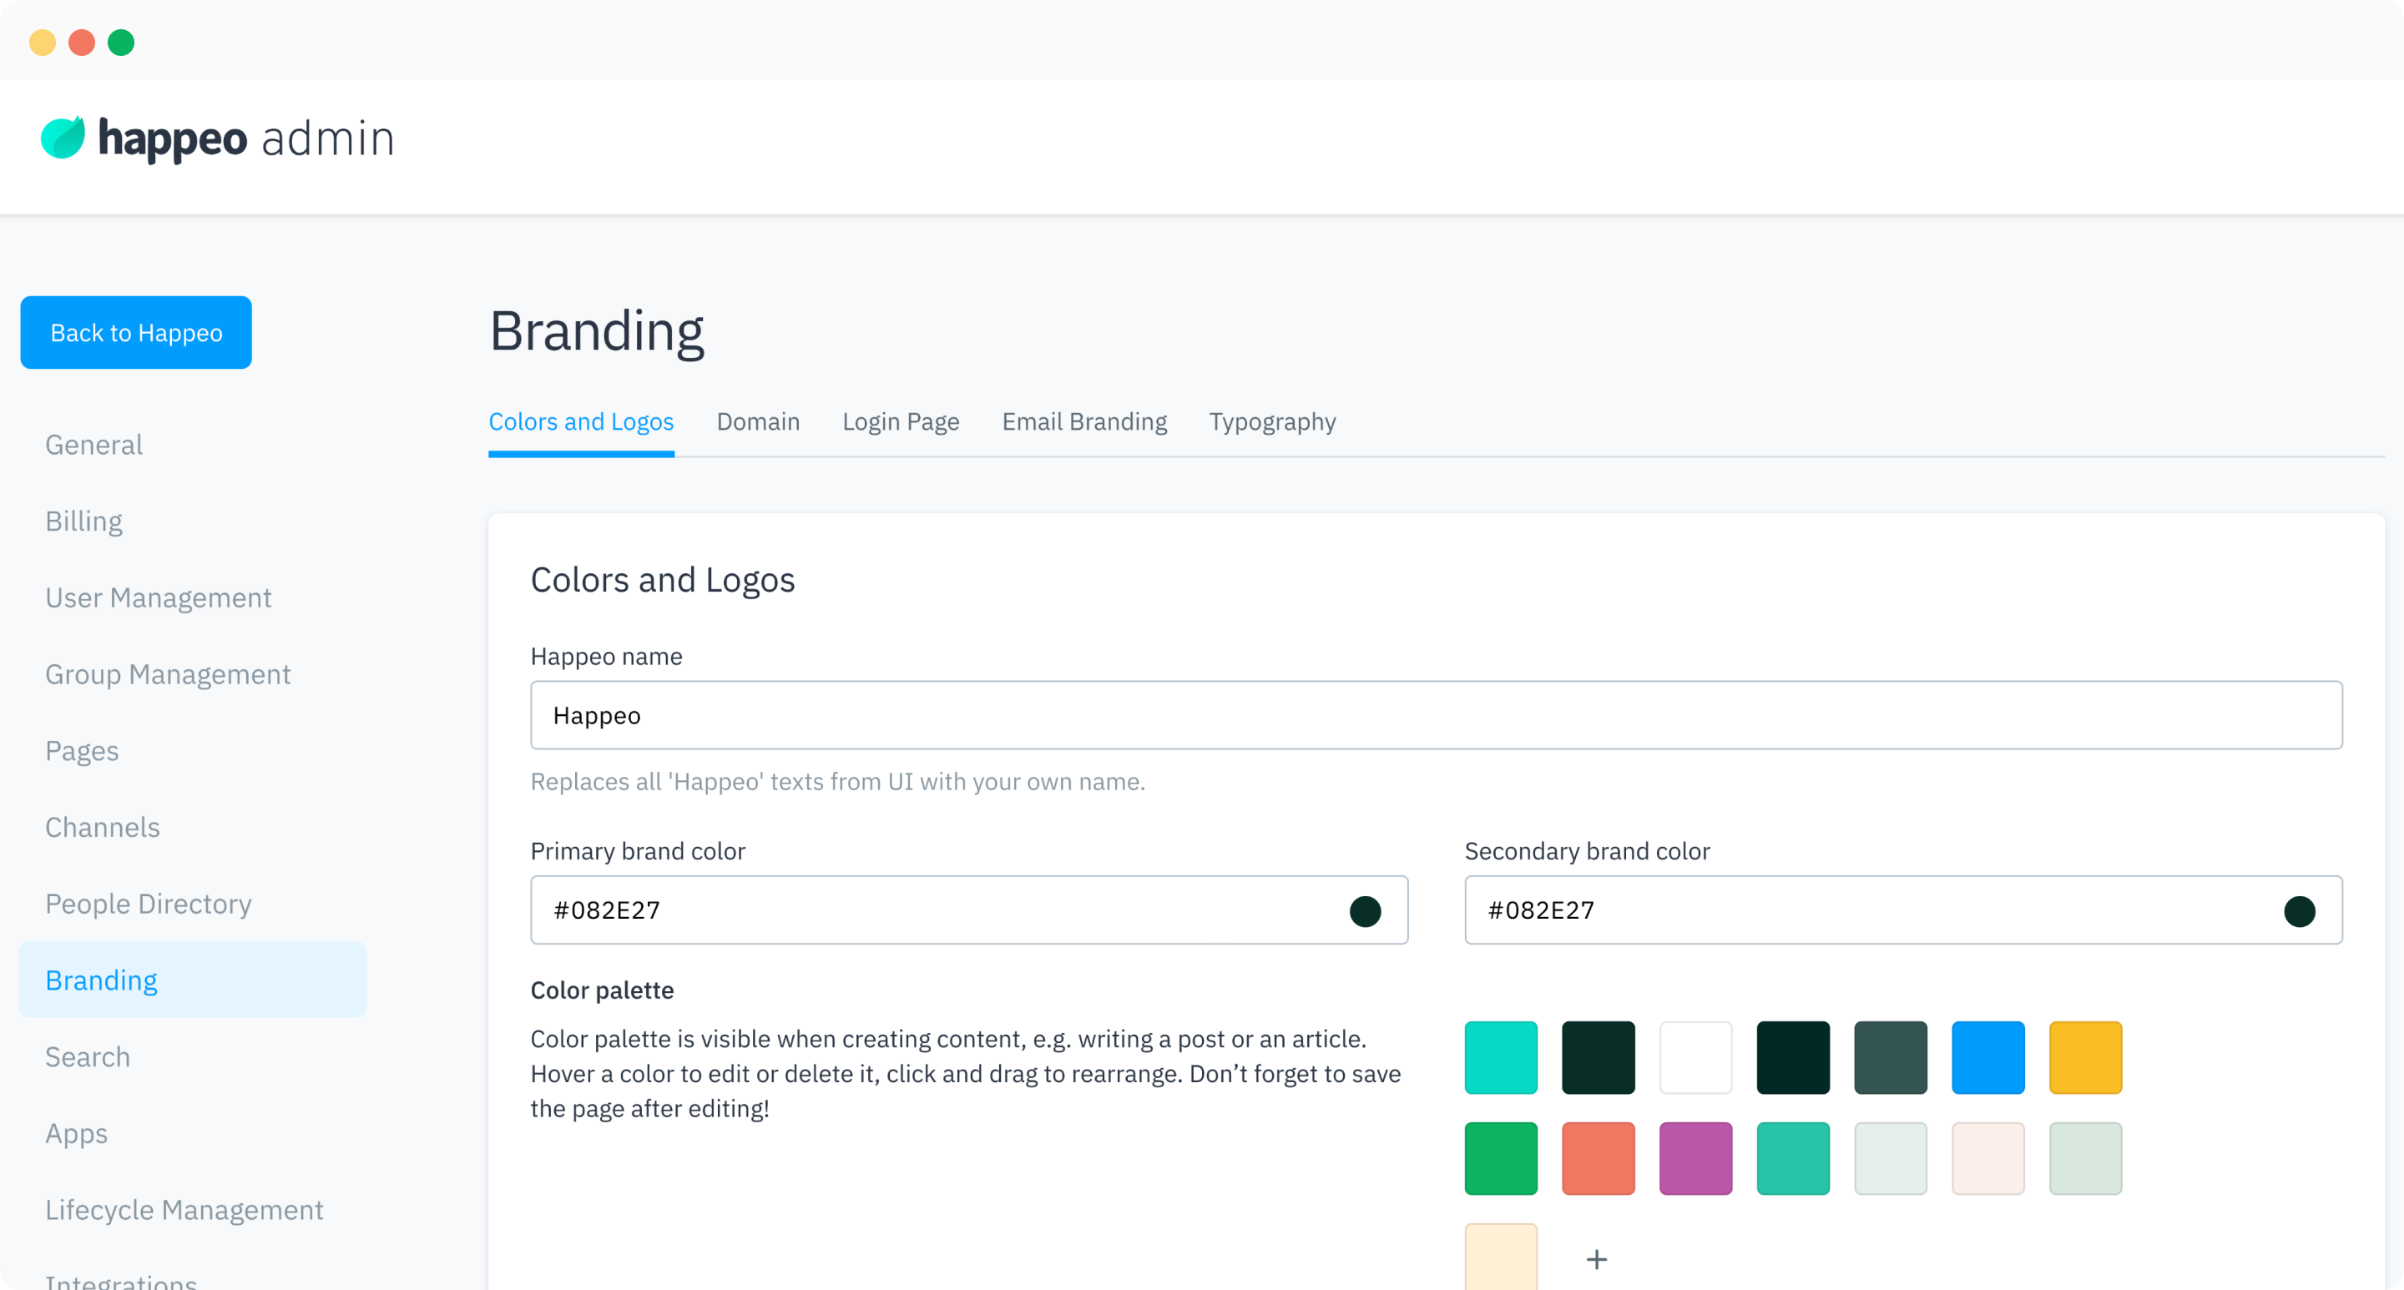Open People Directory settings

pyautogui.click(x=149, y=904)
